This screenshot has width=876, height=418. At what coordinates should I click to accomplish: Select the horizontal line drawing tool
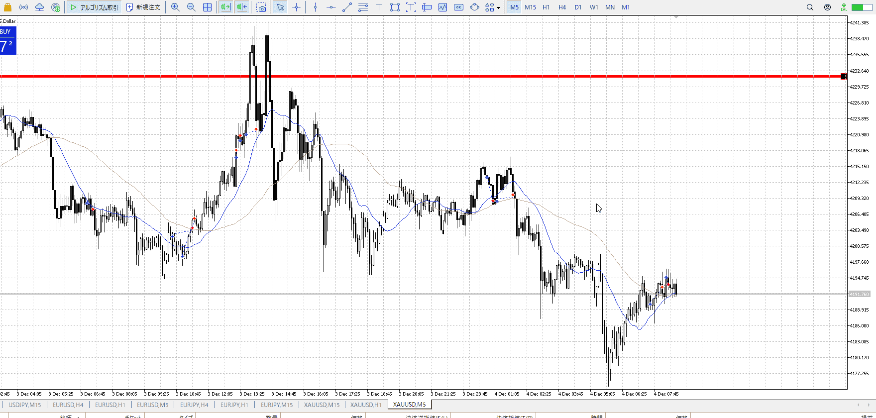click(x=331, y=7)
